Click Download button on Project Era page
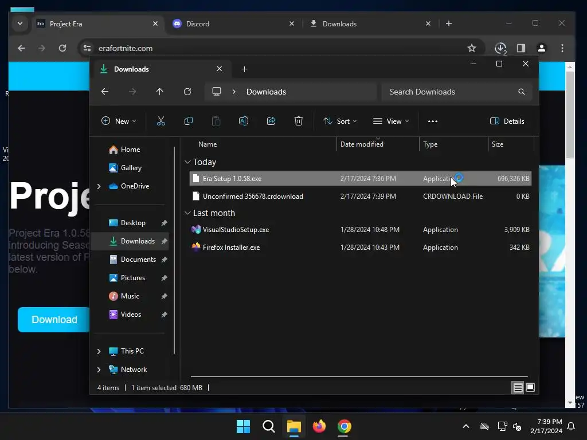The height and width of the screenshot is (440, 587). [54, 320]
